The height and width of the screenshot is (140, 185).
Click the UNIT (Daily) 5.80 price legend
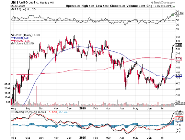pos(27,35)
